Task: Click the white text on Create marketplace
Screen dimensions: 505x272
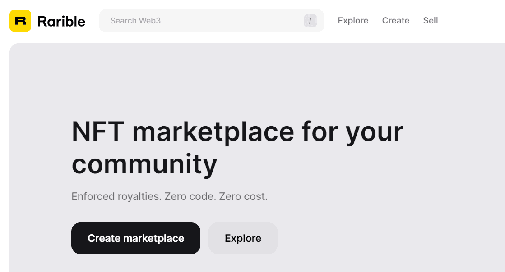Action: [136, 238]
